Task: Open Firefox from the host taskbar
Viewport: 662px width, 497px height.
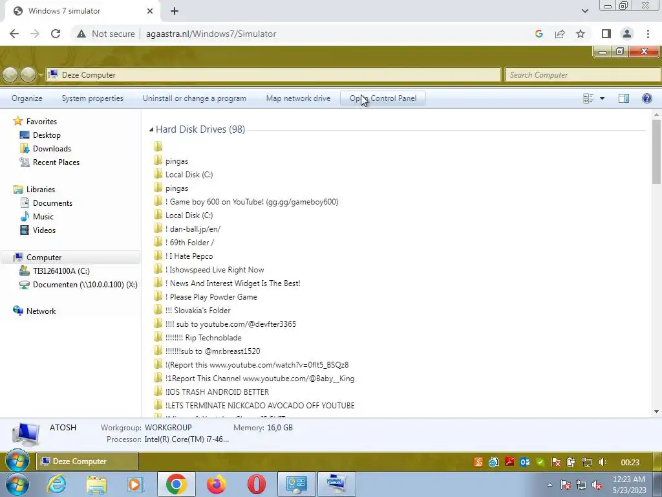Action: (216, 484)
